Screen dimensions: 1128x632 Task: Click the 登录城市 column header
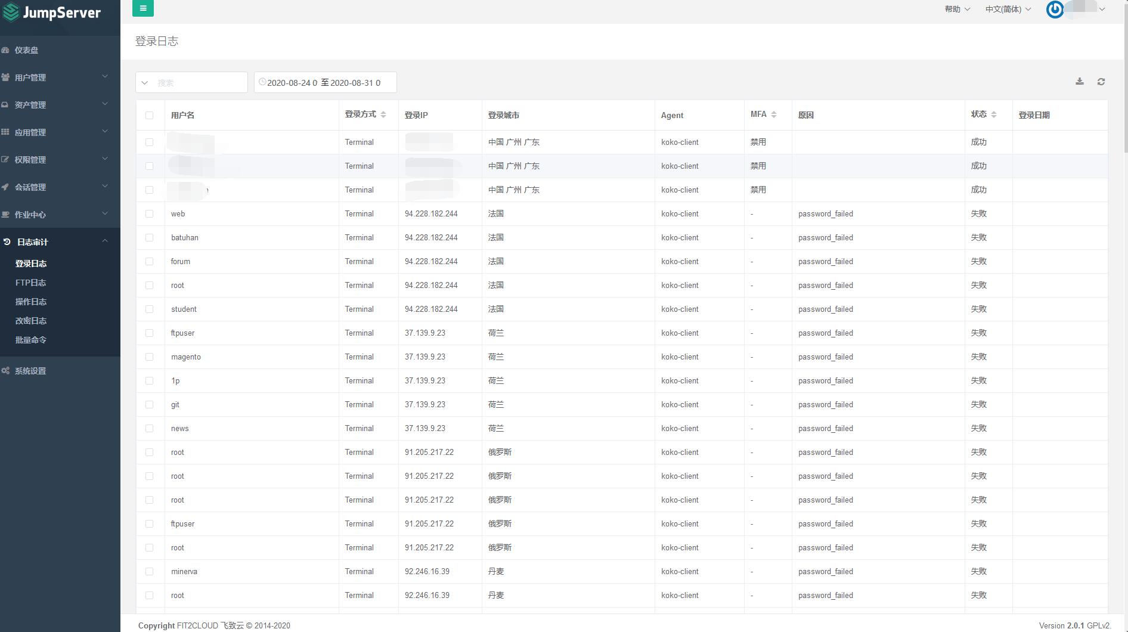[504, 115]
